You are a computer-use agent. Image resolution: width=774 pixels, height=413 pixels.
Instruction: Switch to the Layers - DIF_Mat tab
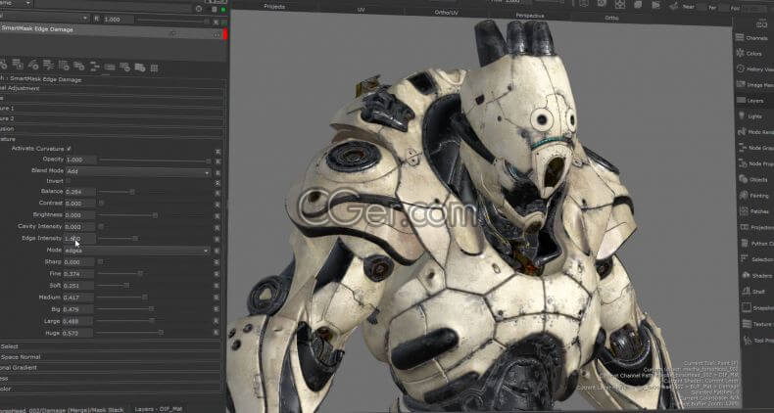tap(158, 409)
